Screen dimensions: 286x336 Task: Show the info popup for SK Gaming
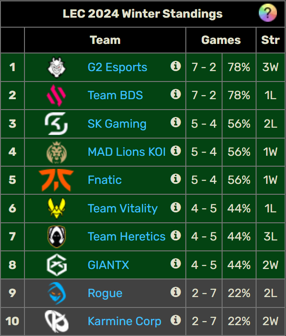click(x=175, y=122)
